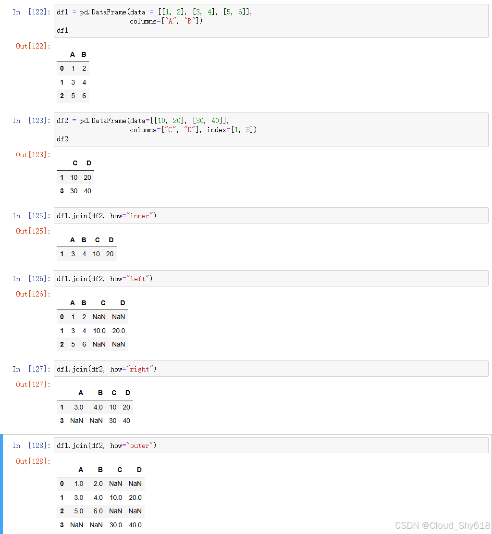This screenshot has width=492, height=534.
Task: Click column header D in Out[126] table
Action: [x=123, y=303]
